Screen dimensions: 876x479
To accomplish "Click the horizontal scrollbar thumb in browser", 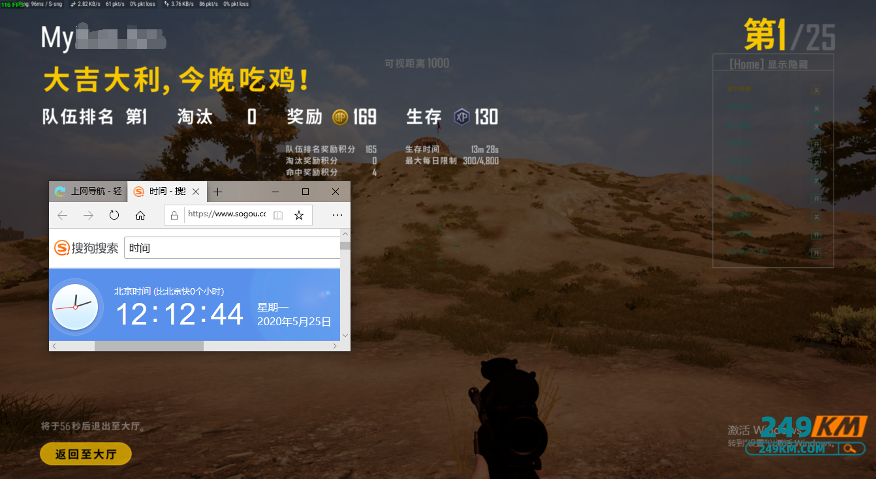I will (x=149, y=346).
